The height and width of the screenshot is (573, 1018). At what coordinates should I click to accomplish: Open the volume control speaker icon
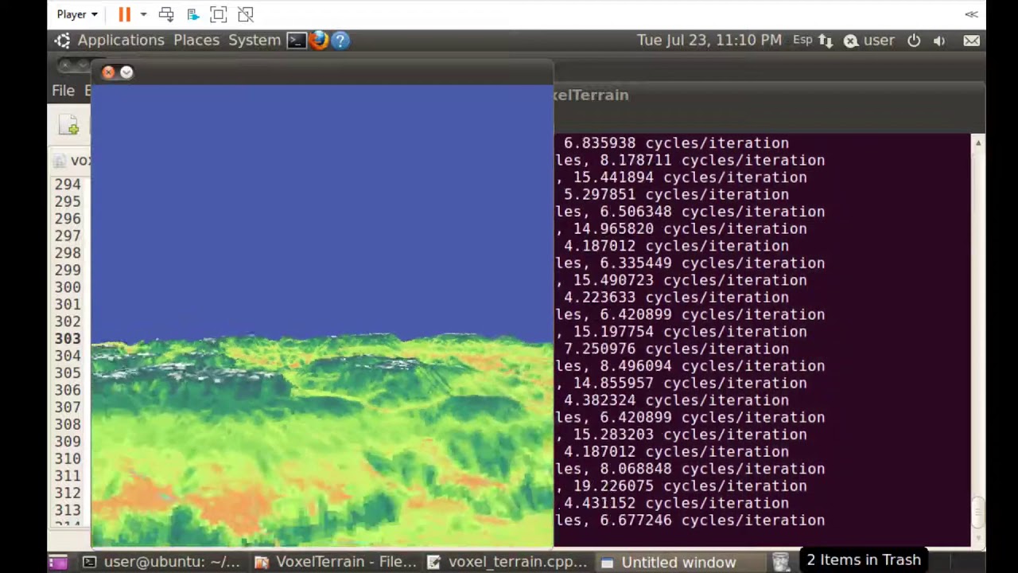tap(939, 41)
